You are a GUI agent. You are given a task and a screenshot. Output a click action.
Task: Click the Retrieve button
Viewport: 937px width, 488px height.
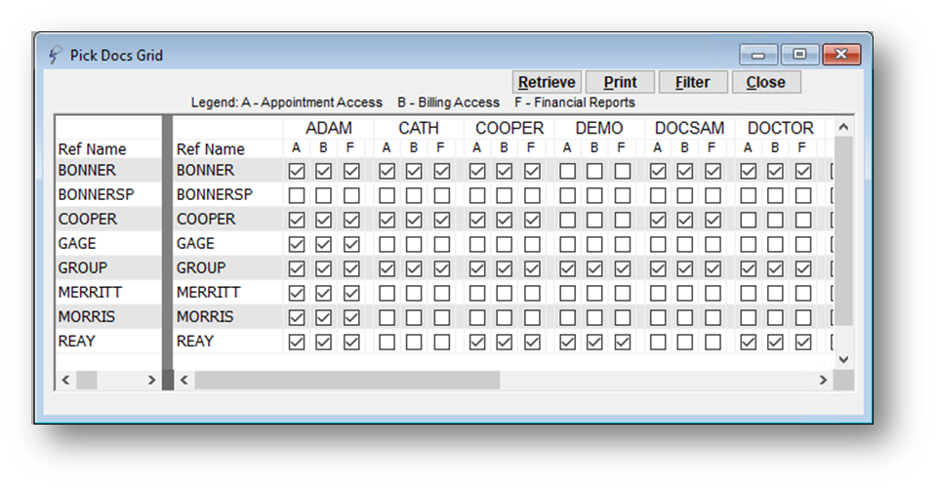click(547, 82)
